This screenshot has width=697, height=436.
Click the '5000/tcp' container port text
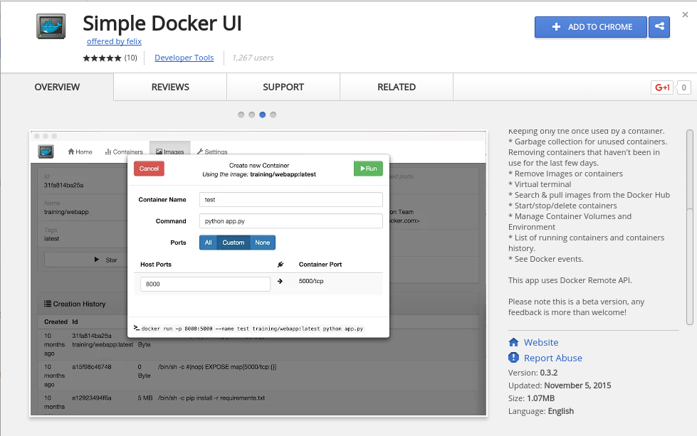click(311, 281)
